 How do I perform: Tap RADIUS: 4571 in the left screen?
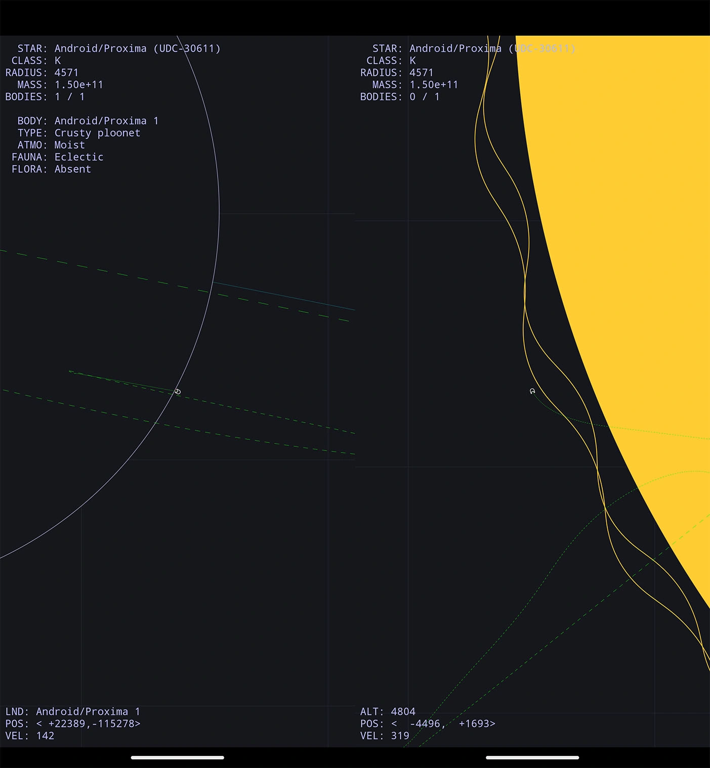tap(42, 73)
